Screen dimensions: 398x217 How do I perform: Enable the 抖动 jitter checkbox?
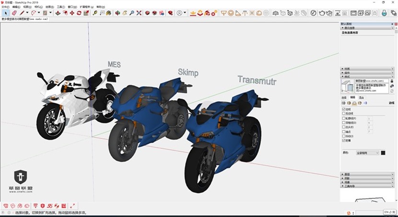point(344,136)
